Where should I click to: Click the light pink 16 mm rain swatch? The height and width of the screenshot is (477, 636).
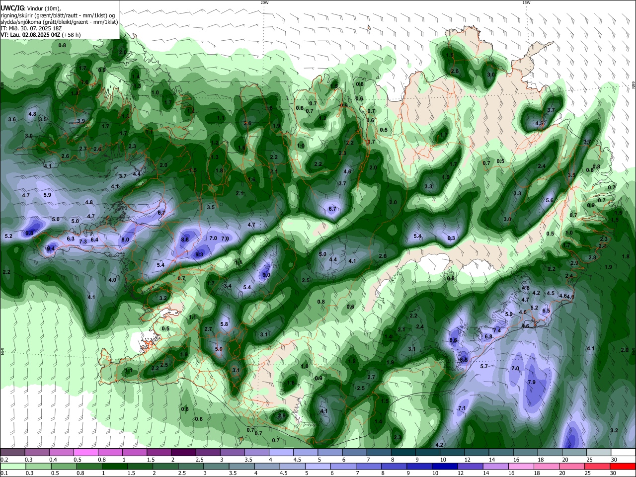[x=521, y=466]
